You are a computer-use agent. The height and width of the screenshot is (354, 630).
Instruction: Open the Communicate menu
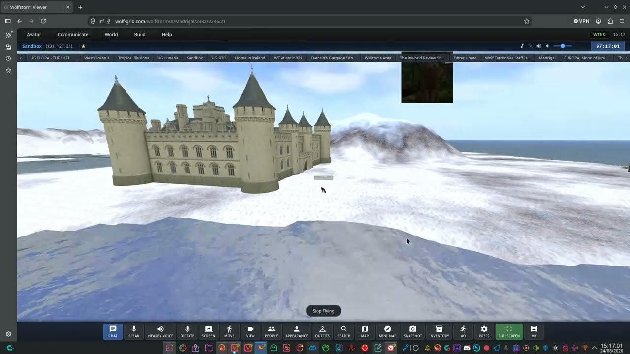[73, 34]
